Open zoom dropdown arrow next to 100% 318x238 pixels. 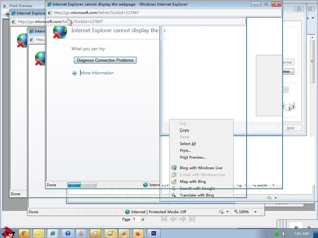click(255, 212)
